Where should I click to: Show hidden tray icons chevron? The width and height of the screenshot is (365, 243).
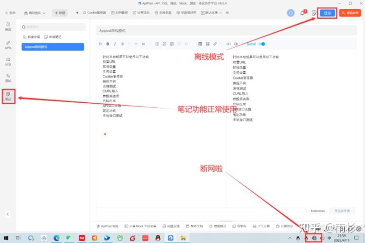coord(290,238)
